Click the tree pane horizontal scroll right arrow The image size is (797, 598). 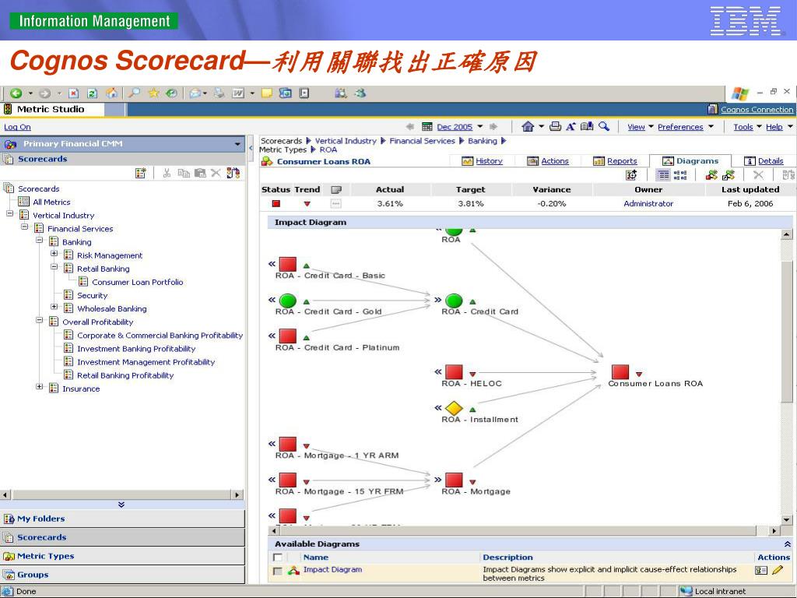(237, 494)
